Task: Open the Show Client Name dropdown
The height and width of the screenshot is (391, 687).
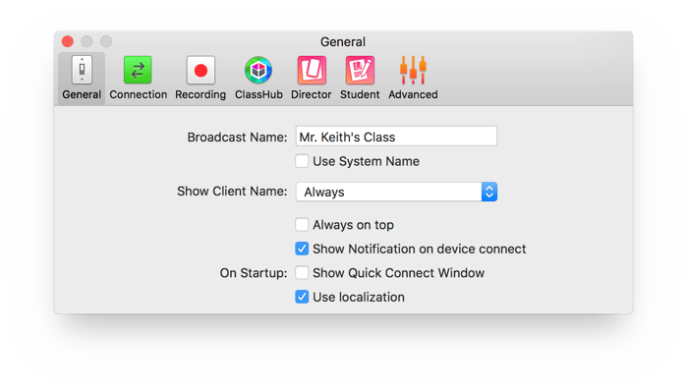Action: [x=396, y=192]
